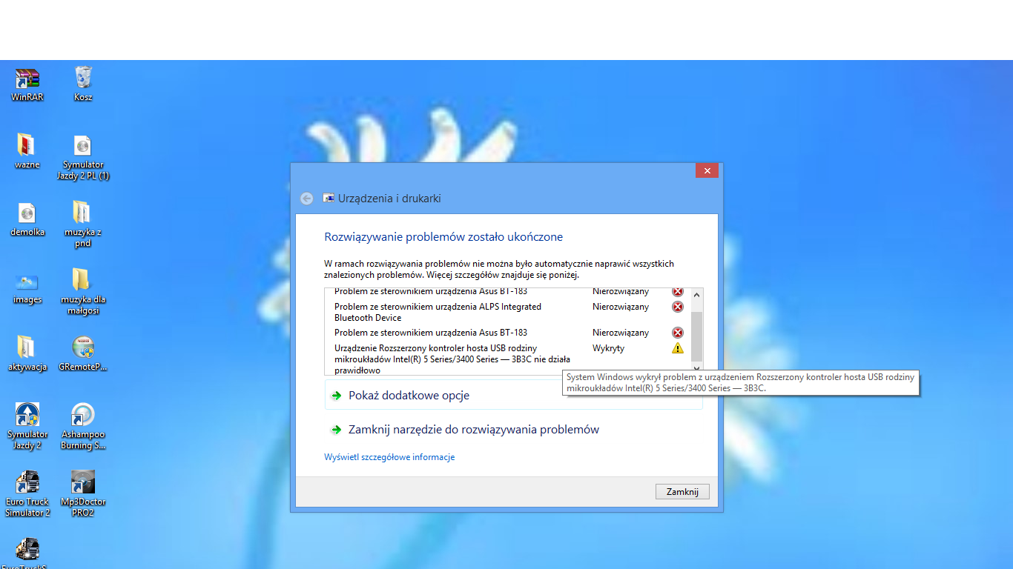The image size is (1013, 569).
Task: Click the problem list scrollbar thumb
Action: tap(696, 336)
